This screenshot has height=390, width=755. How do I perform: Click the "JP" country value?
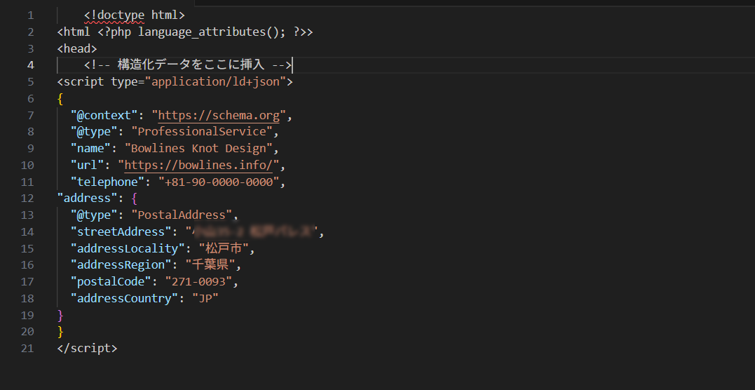[x=205, y=298]
